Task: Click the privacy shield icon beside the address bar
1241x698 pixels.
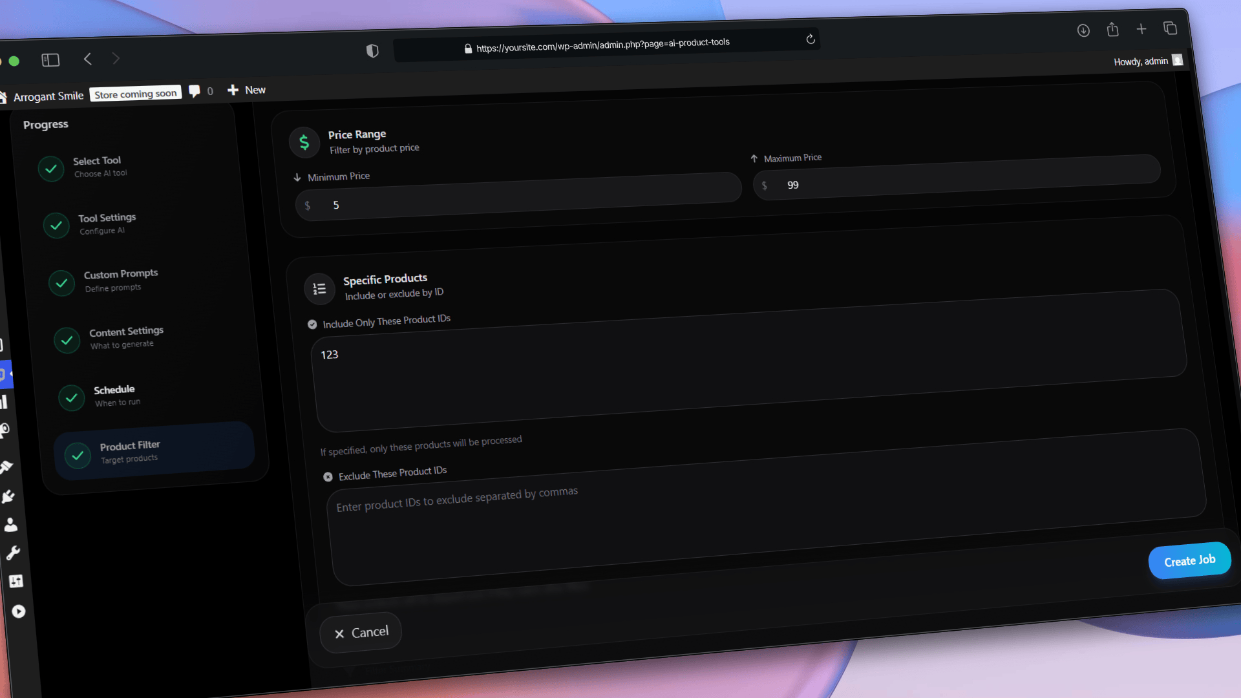Action: (372, 51)
